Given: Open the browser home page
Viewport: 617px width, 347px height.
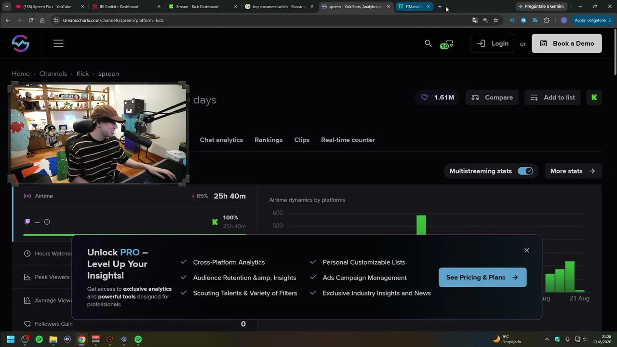Looking at the screenshot, I should point(42,20).
